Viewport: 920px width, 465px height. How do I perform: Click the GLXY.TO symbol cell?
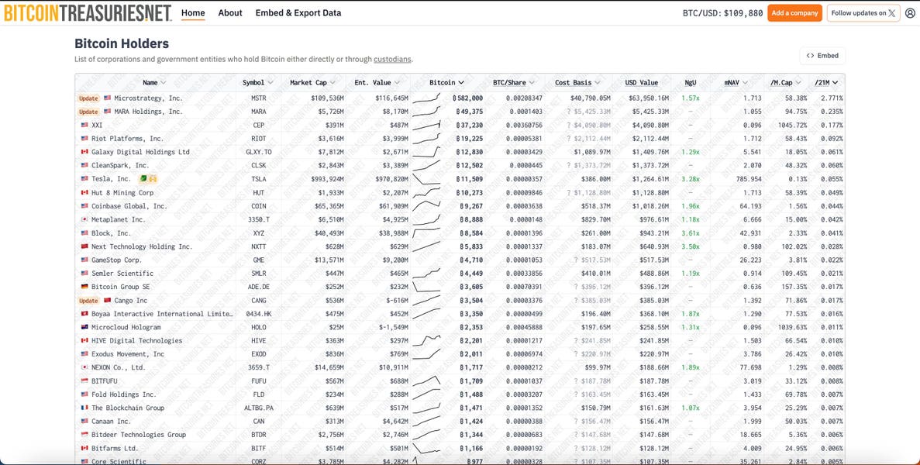pyautogui.click(x=259, y=152)
